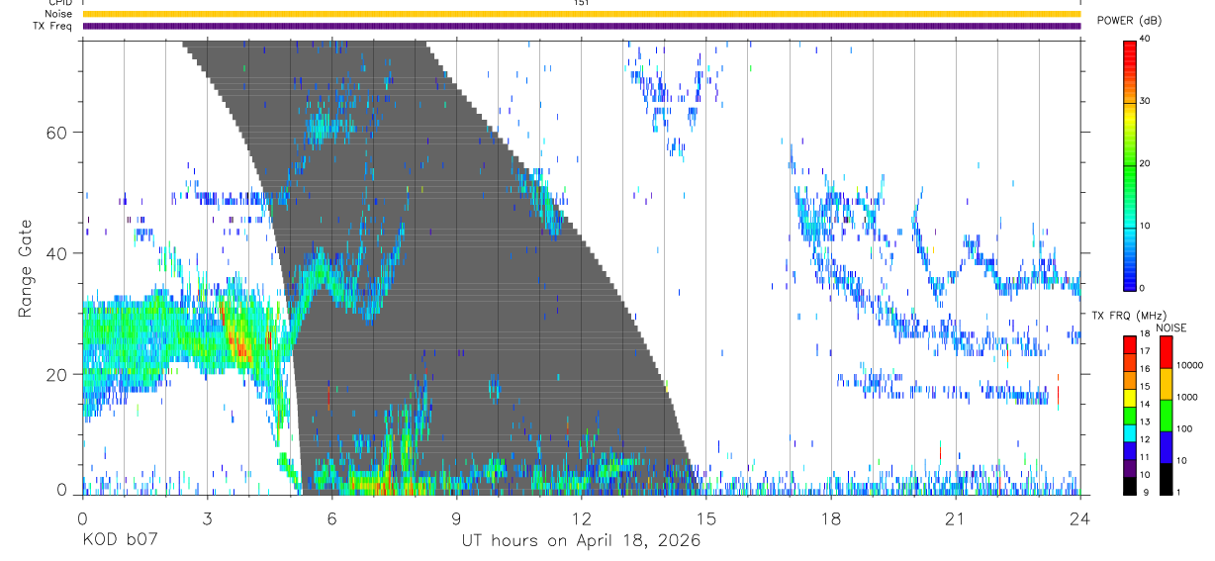
Task: Click the 'Noise' row label at top left
Action: (59, 14)
